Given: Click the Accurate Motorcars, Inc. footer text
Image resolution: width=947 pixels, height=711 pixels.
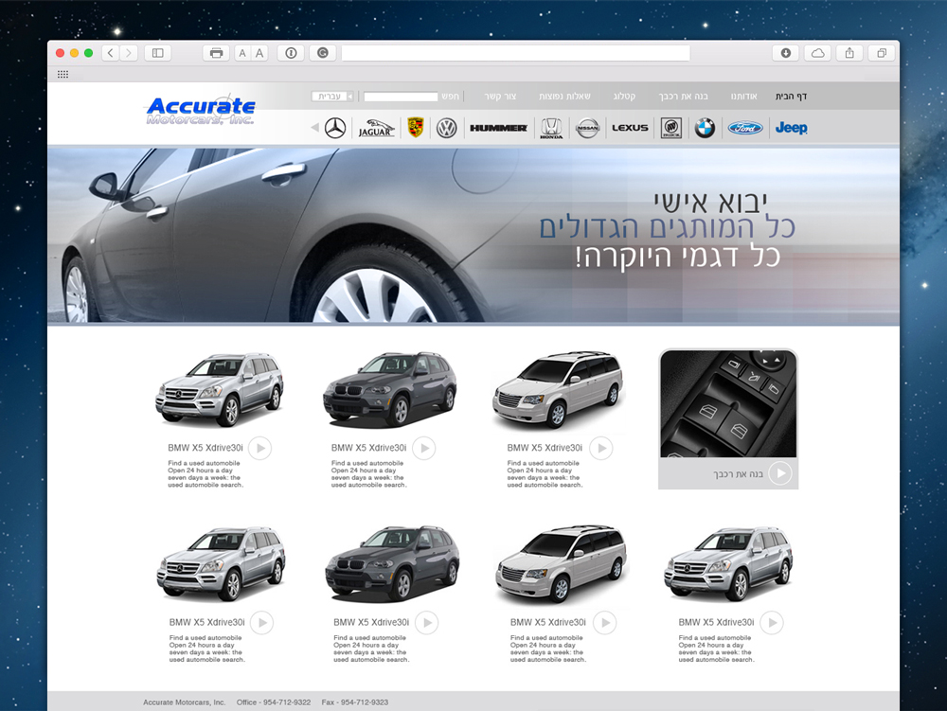Looking at the screenshot, I should pyautogui.click(x=185, y=702).
